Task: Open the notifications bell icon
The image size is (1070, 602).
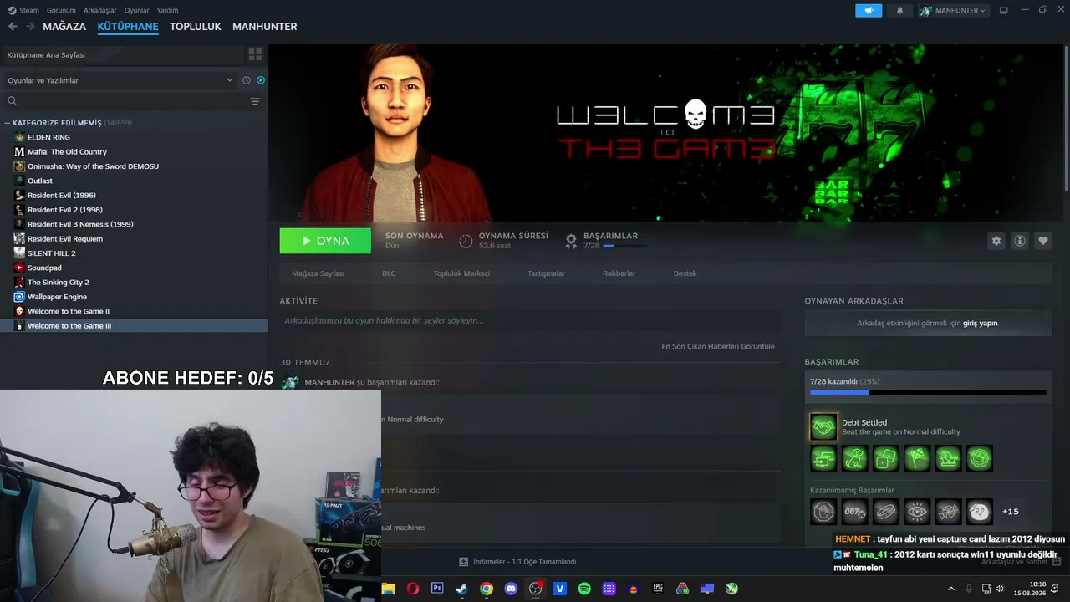Action: 900,10
